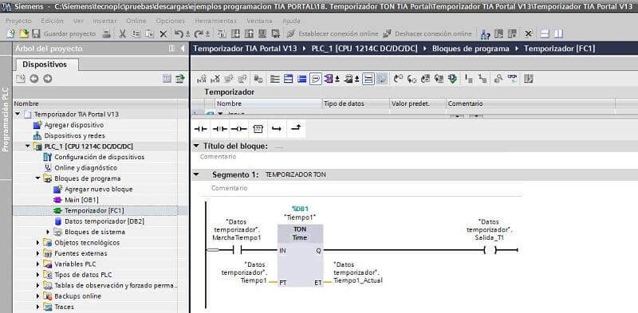
Task: Click PLC_1 in breadcrumb path
Action: pos(364,49)
